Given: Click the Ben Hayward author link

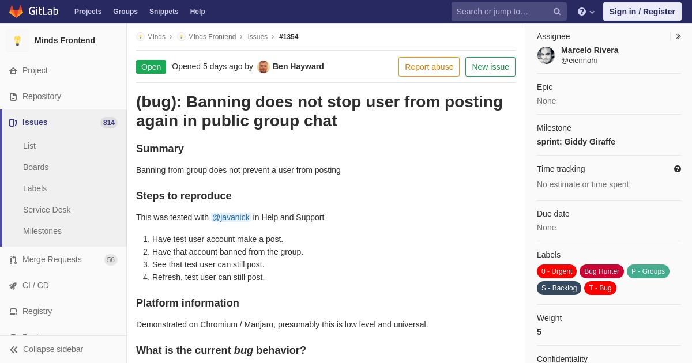Looking at the screenshot, I should point(298,66).
